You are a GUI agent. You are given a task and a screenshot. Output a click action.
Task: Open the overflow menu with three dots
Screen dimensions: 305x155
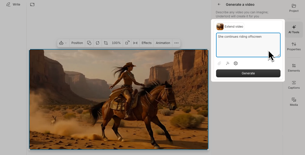(176, 43)
